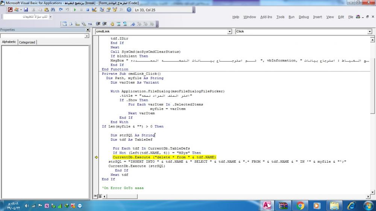Select the Alphabetic tab in Properties
Image resolution: width=376 pixels, height=211 pixels.
(9, 42)
